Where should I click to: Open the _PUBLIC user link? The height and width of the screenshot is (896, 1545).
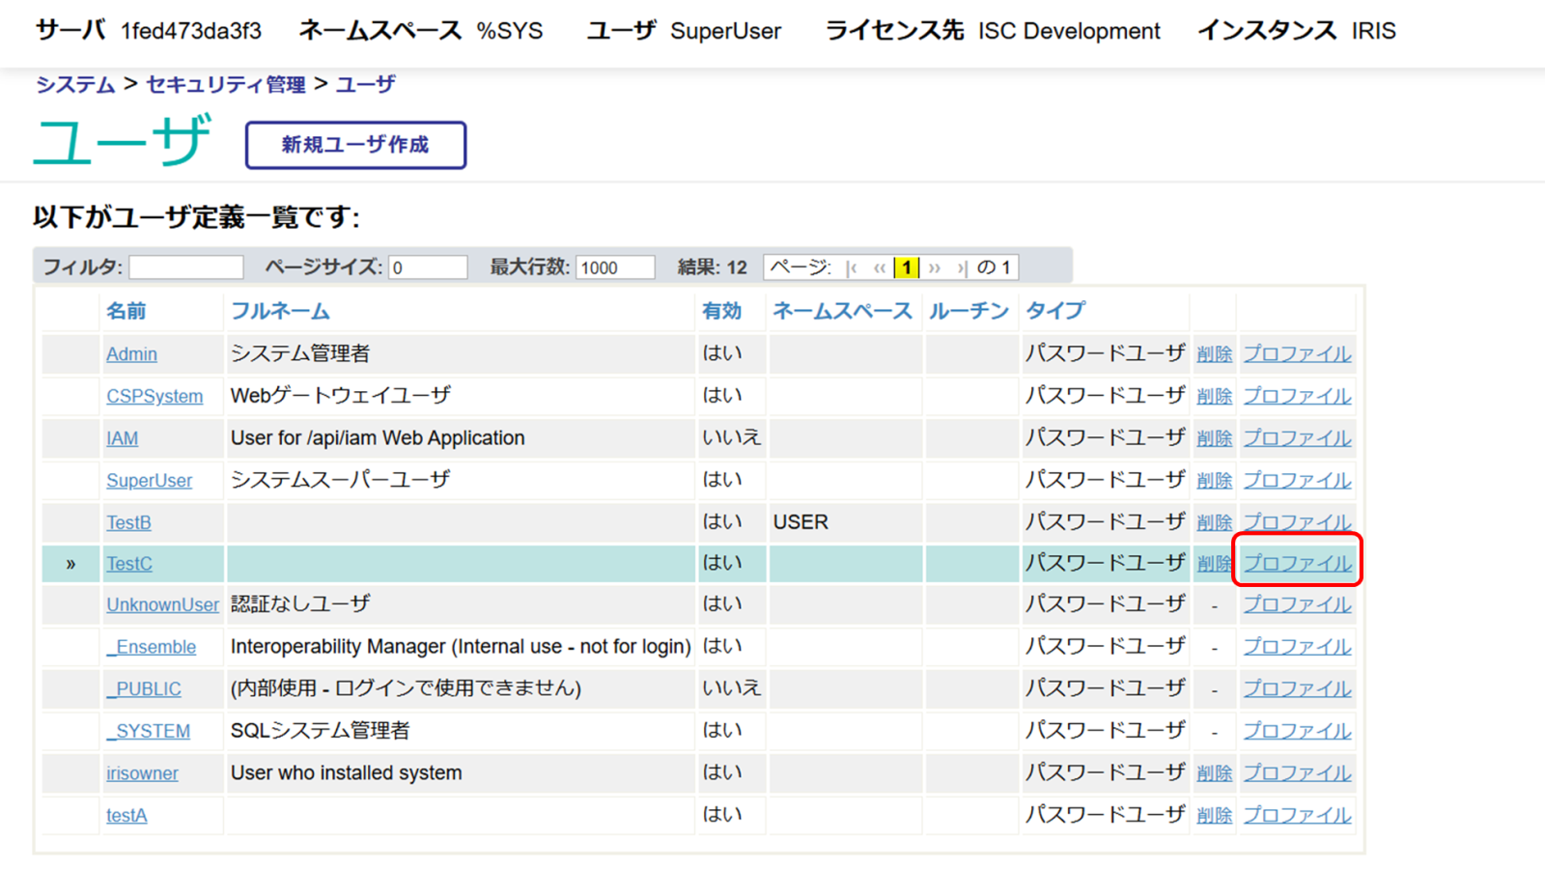pyautogui.click(x=144, y=689)
